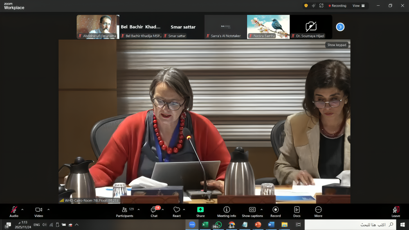
Task: Select Sarra's AI Notetaker tile
Action: 226,27
